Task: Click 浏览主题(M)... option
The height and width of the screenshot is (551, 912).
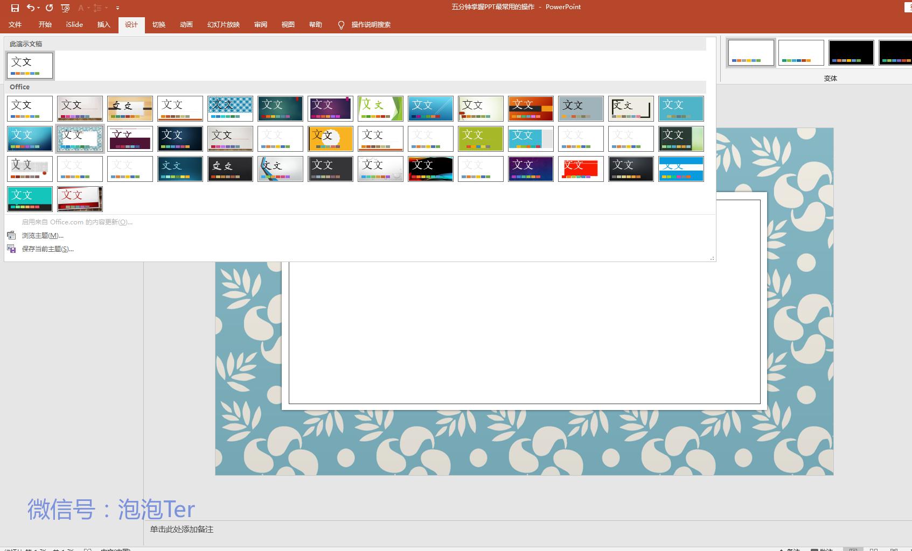Action: [x=43, y=236]
